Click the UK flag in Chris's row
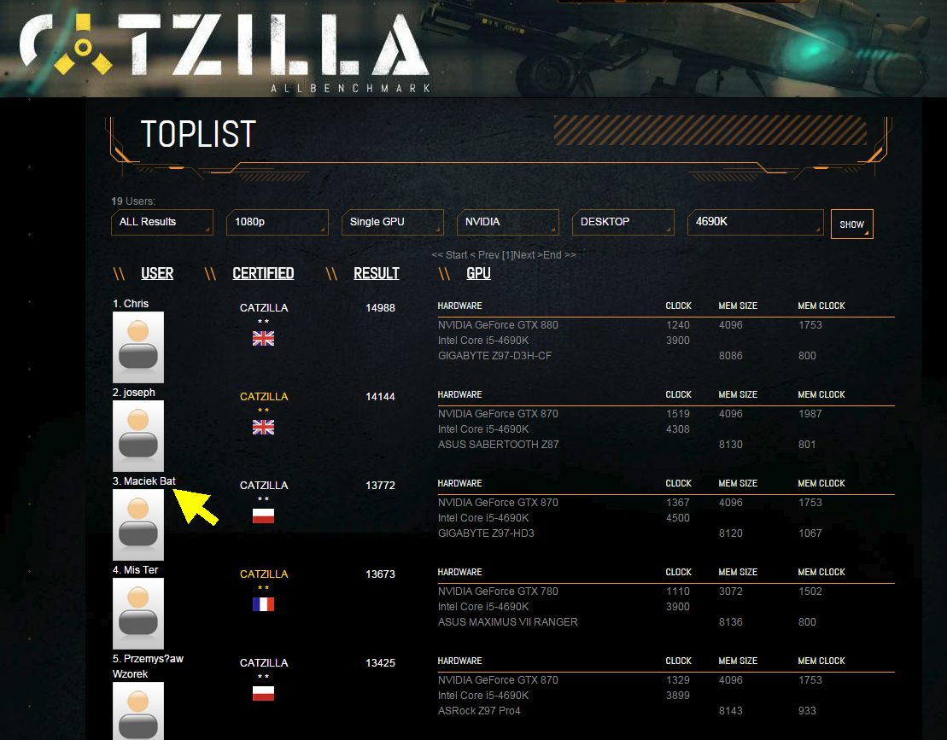 [263, 339]
